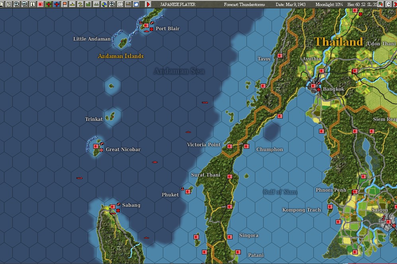This screenshot has height=264, width=397.
Task: Click the orange flag toolbar icon
Action: [65, 4]
